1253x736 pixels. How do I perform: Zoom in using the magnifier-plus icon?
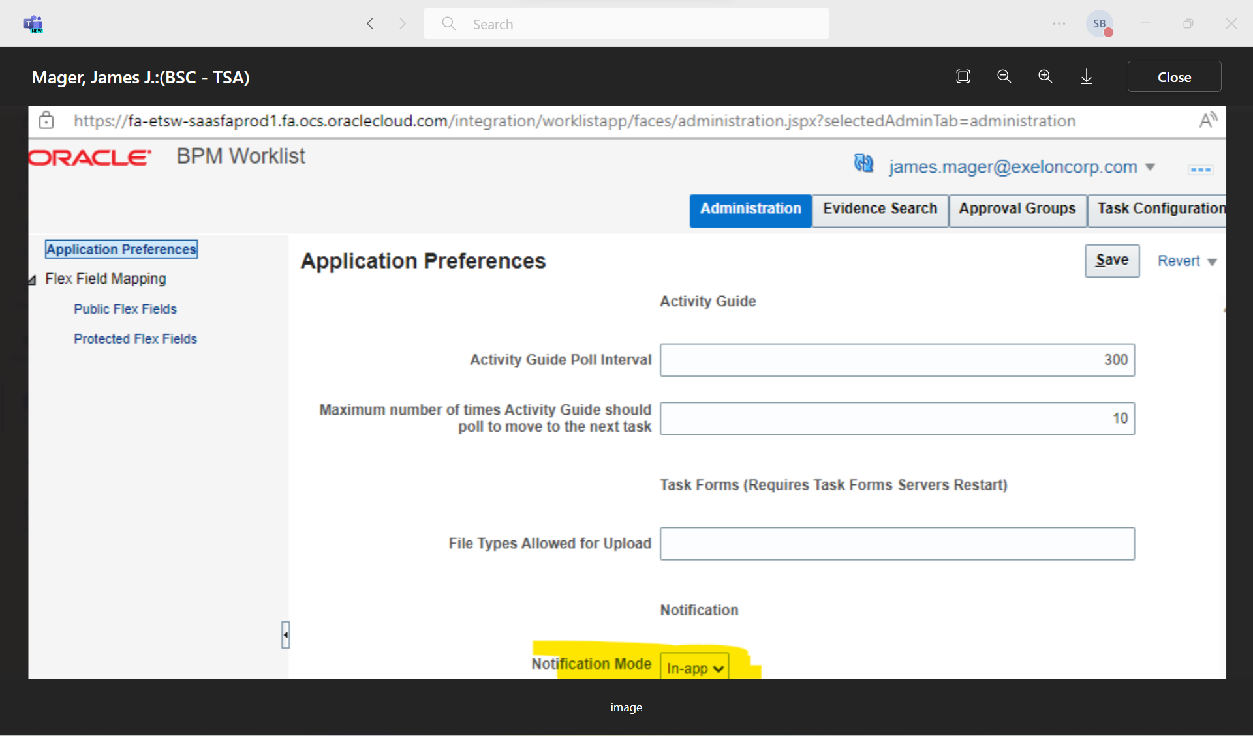click(x=1045, y=76)
